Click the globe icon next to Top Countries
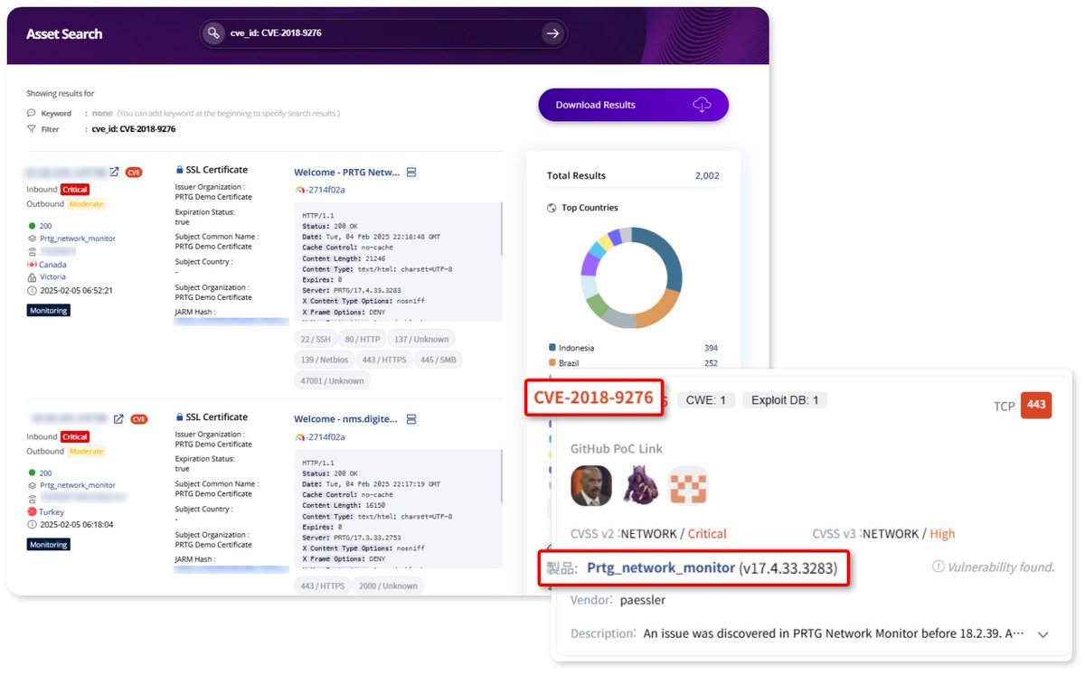Viewport: 1085px width, 674px height. coord(552,208)
